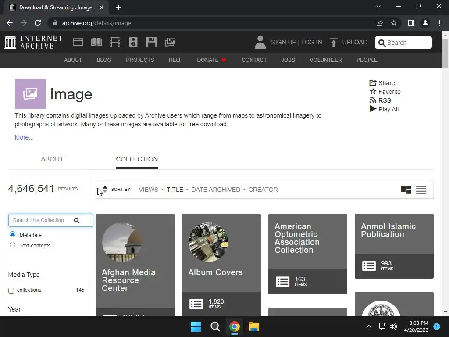Open Chrome profile icon

tap(425, 23)
